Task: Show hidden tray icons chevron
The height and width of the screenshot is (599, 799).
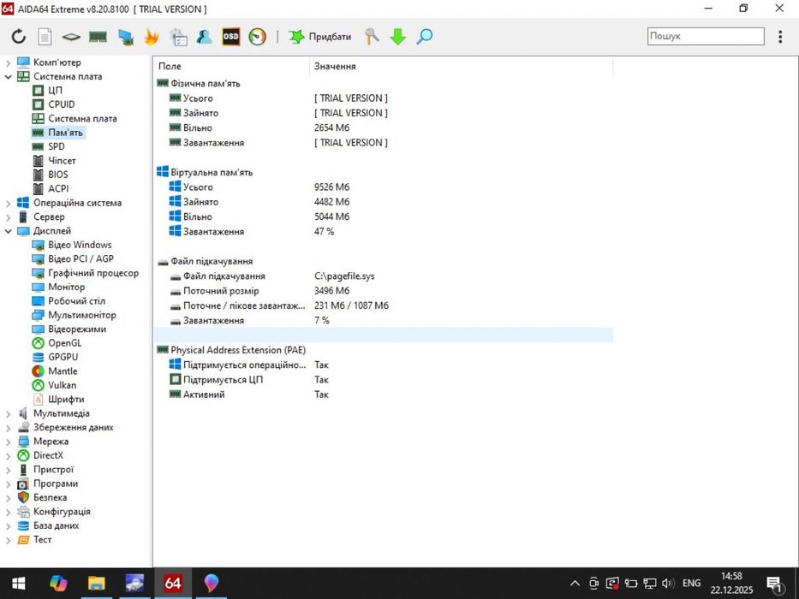Action: pyautogui.click(x=575, y=584)
